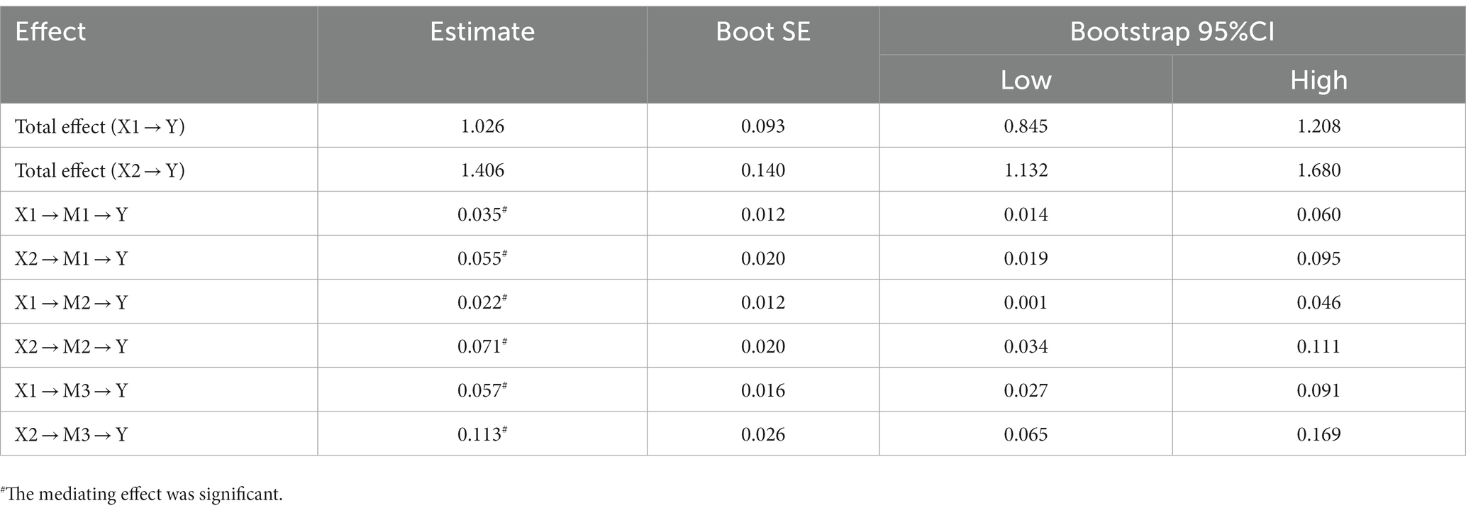Click the X2 → M3 → Y estimate 0.113
Viewport: 1466px width, 513px height.
tap(482, 434)
